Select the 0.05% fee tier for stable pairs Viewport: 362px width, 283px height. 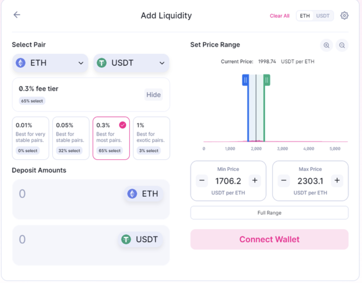coord(71,138)
